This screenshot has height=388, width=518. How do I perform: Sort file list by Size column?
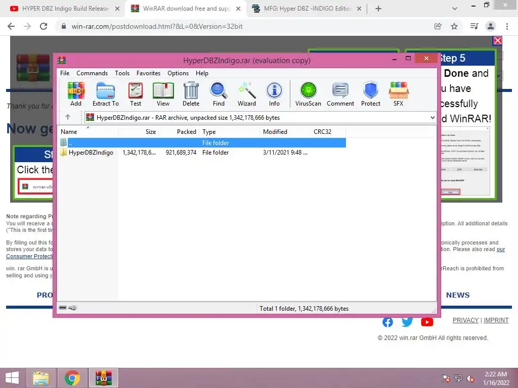(x=139, y=132)
